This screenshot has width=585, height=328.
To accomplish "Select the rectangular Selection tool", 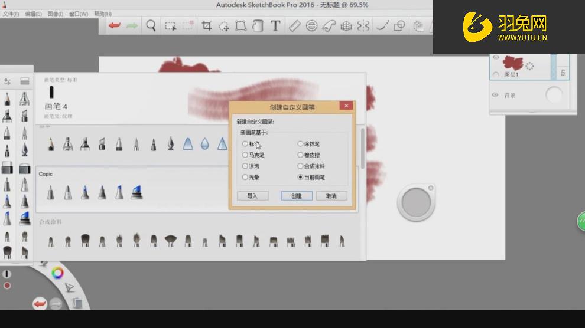I will 171,26.
